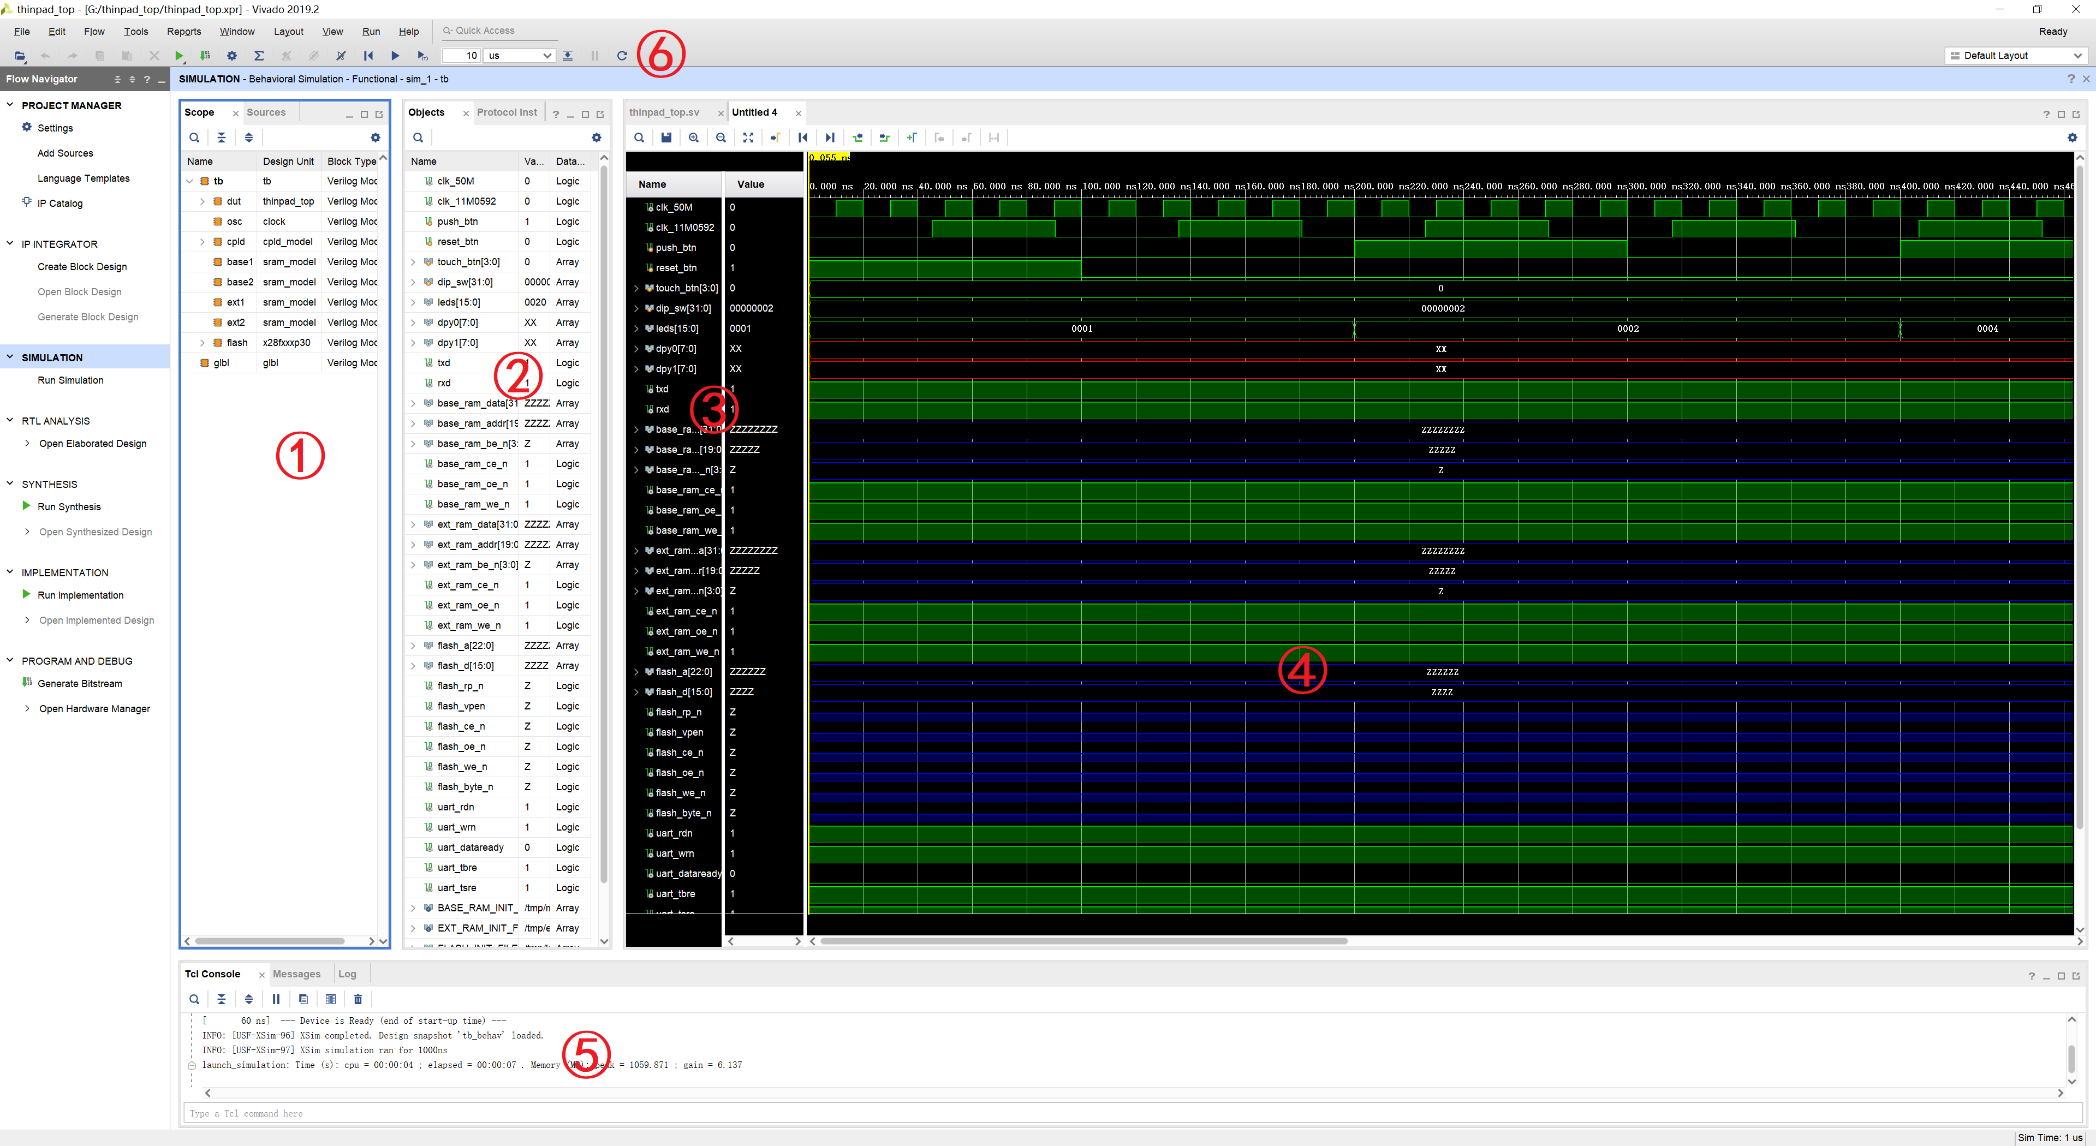Click the waveform Zoom Fit icon

pos(748,138)
